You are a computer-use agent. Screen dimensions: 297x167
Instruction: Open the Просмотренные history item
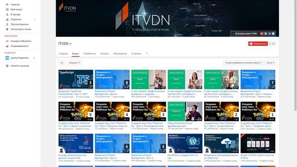[19, 24]
